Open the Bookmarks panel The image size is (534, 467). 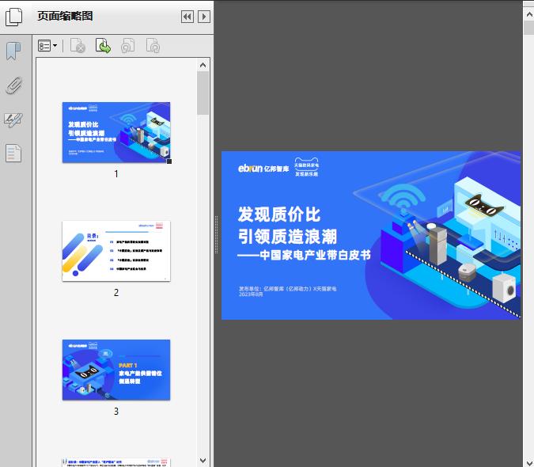[13, 51]
